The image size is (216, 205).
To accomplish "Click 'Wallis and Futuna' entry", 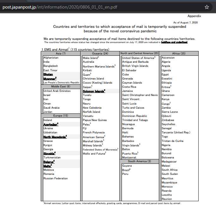I will [94, 153].
